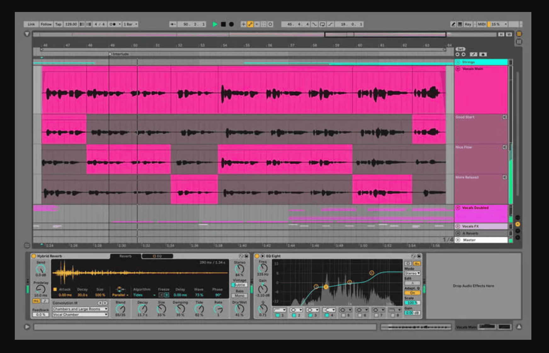Open the Chambers and Large Rooms dropdown
549x353 pixels.
point(80,309)
